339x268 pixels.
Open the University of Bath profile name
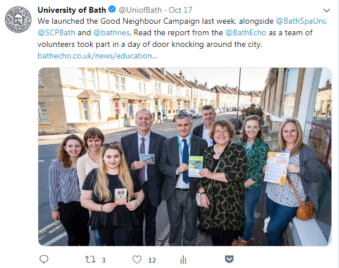point(72,10)
